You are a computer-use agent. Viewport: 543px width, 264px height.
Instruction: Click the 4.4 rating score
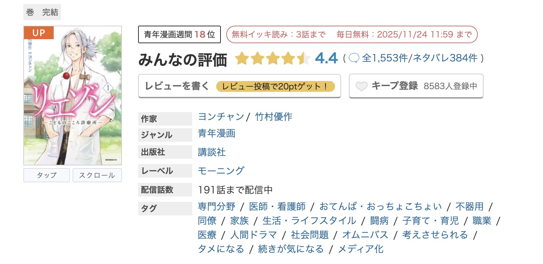point(326,58)
